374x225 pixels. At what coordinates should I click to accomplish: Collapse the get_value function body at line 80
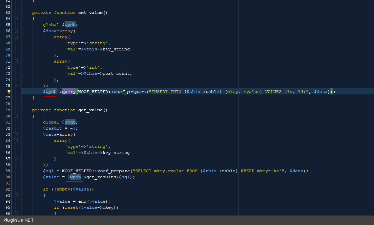tap(16, 116)
